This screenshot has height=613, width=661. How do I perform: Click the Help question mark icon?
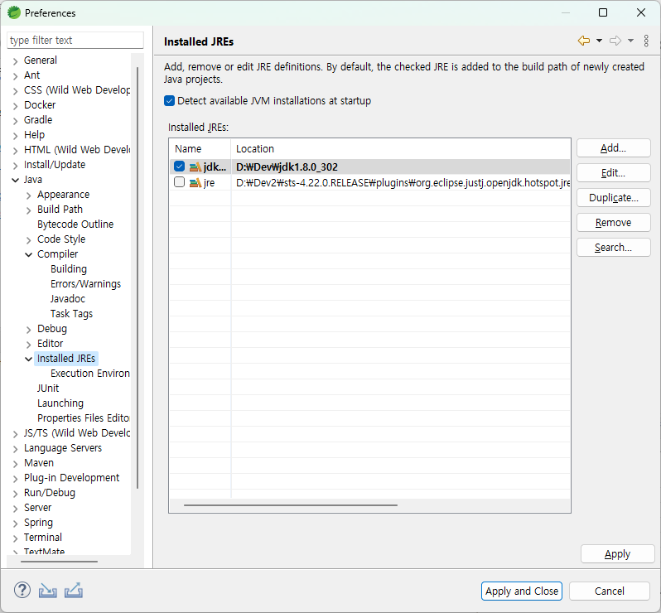pyautogui.click(x=22, y=590)
